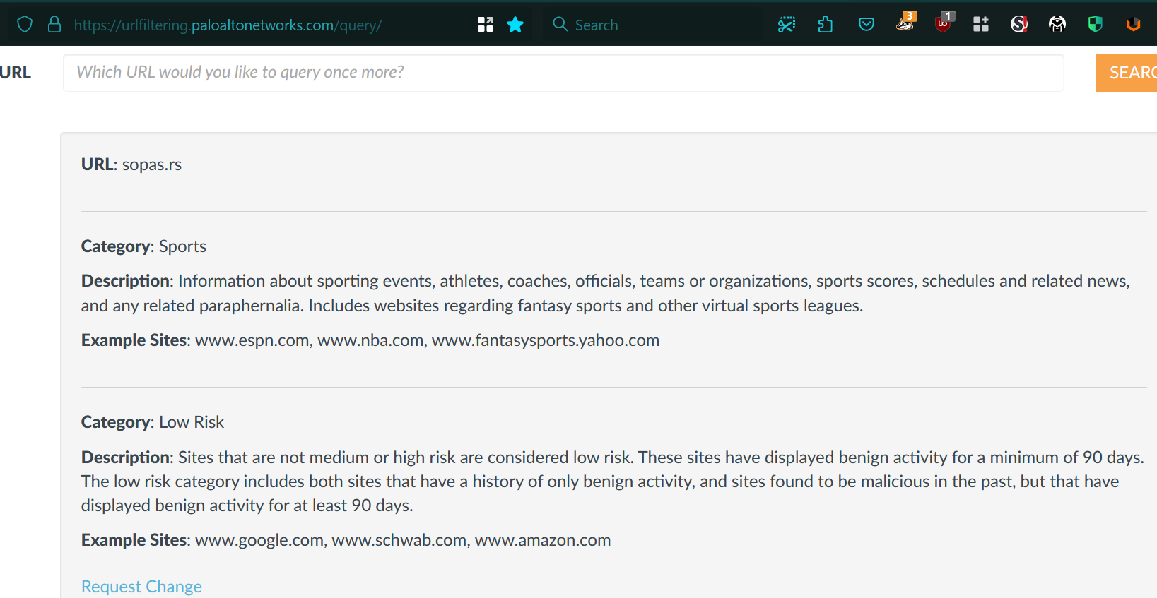Open the S! extension icon
Viewport: 1157px width, 598px height.
click(1019, 25)
